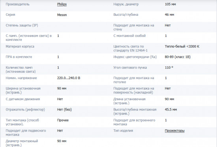Select the 80-89 (класс 1B) value

coord(178,57)
